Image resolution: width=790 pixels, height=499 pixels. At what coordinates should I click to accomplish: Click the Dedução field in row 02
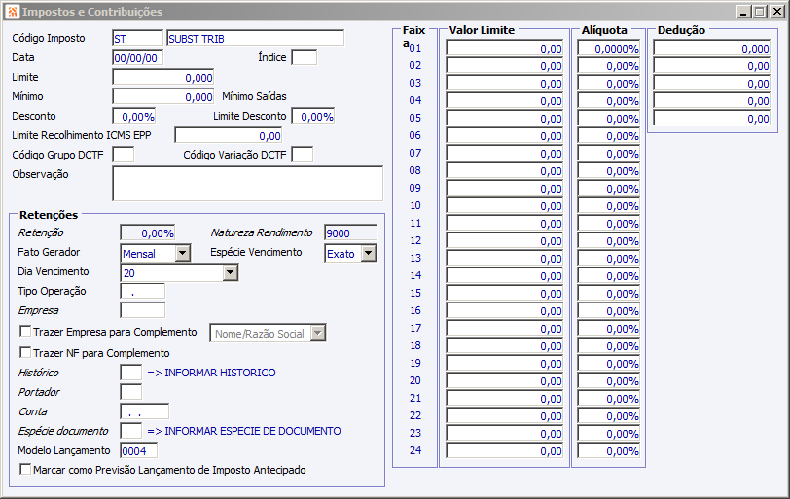click(712, 65)
